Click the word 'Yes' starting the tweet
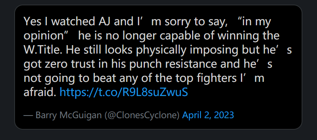Screen dimensions: 317x140 click(32, 21)
